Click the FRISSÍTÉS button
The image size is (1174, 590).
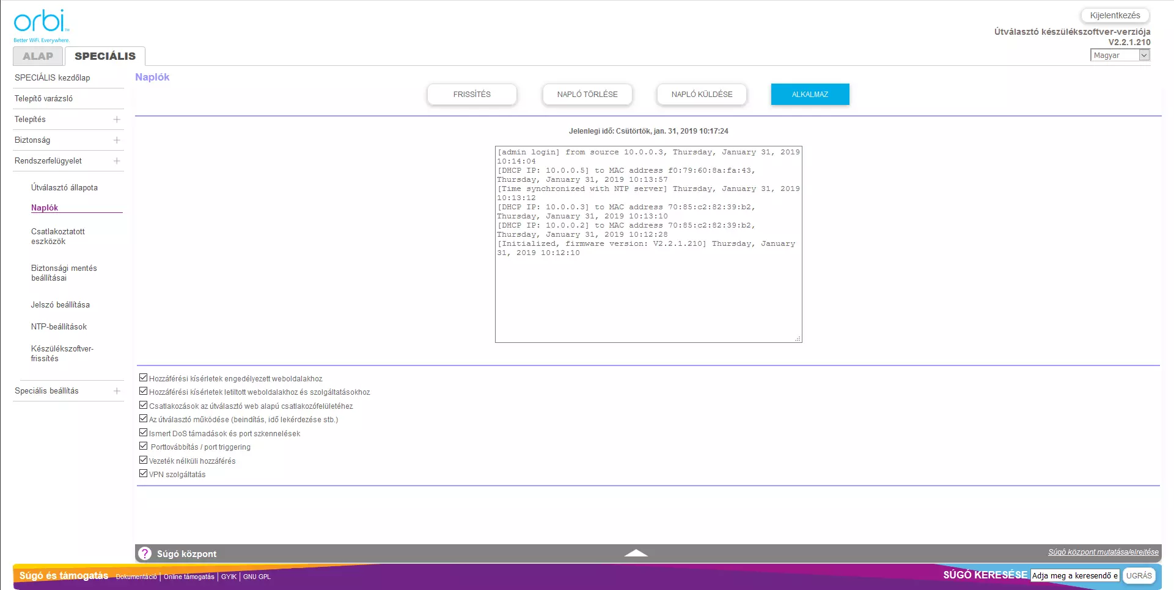(x=472, y=95)
